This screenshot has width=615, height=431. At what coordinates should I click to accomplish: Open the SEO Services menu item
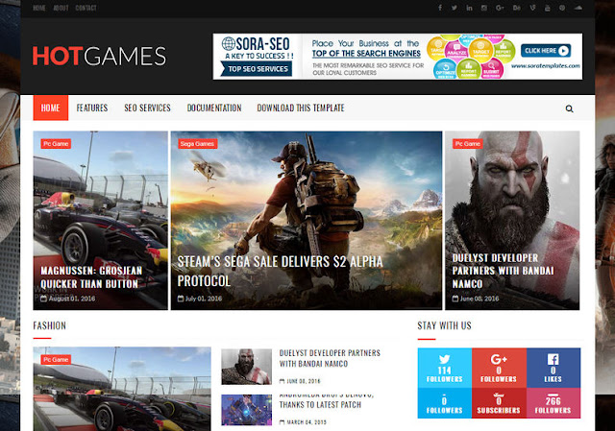pos(147,108)
